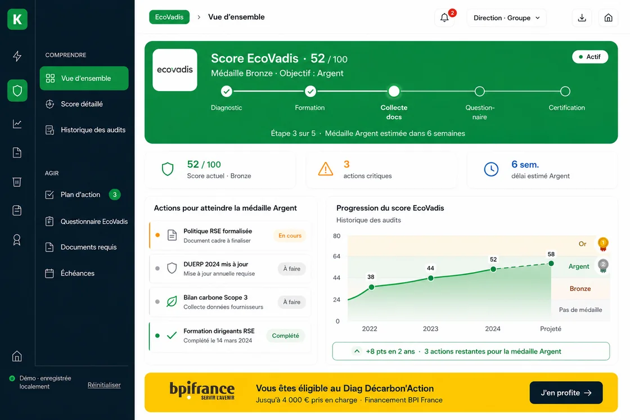Open the trash bin sidebar icon
This screenshot has width=630, height=420.
17,182
